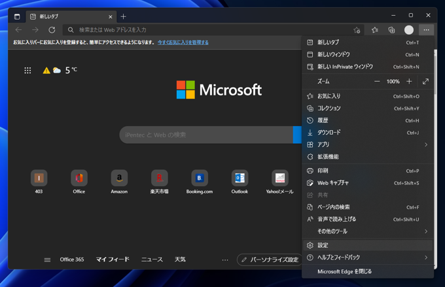This screenshot has width=445, height=287.
Task: Open ダウンロード menu item
Action: tap(368, 133)
